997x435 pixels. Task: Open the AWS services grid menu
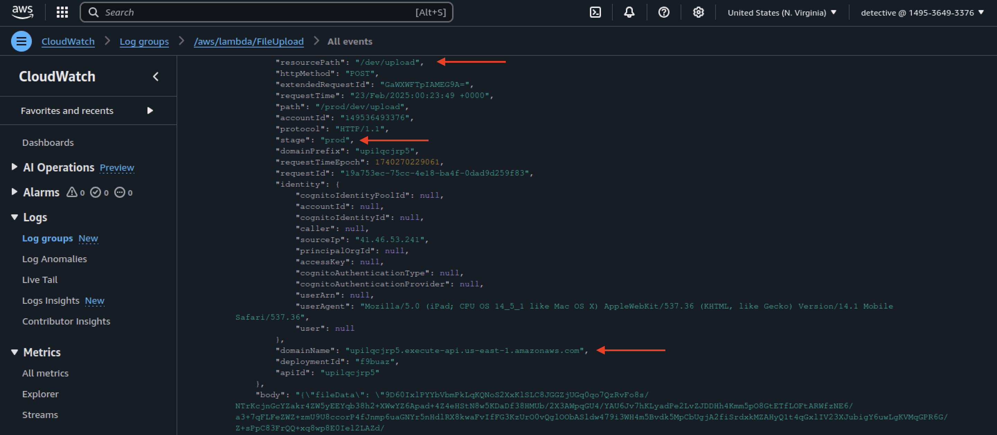tap(62, 12)
